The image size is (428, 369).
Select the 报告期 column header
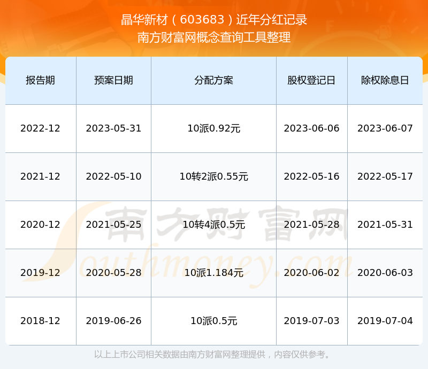click(x=41, y=80)
